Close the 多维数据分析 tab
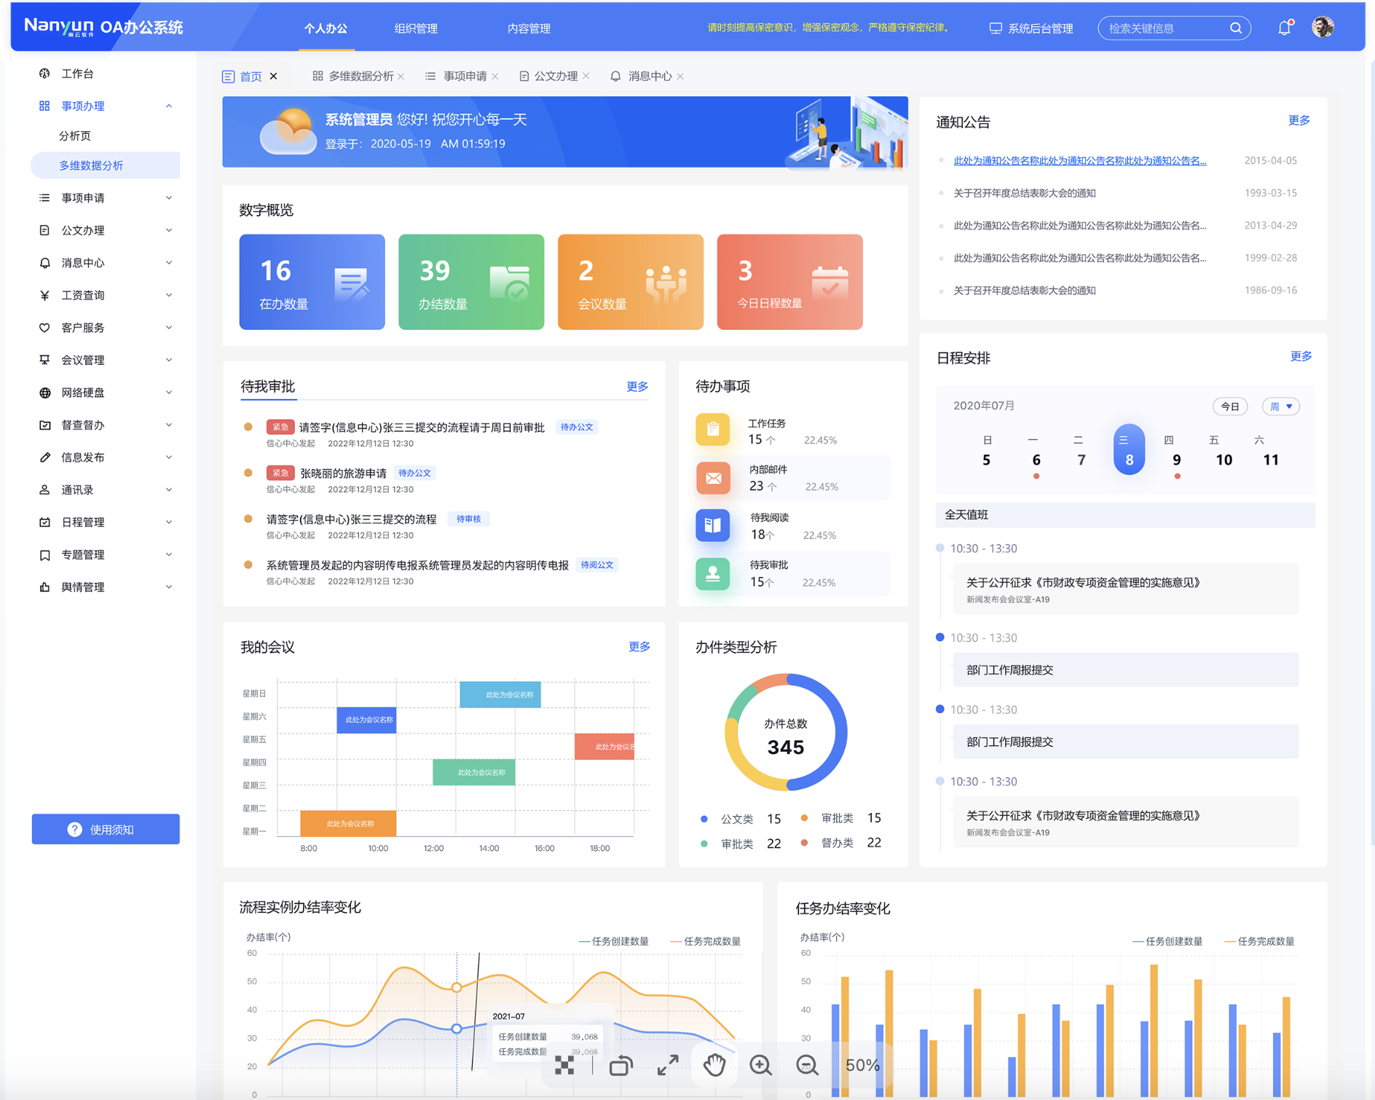Screen dimensions: 1375x1100 [x=401, y=76]
